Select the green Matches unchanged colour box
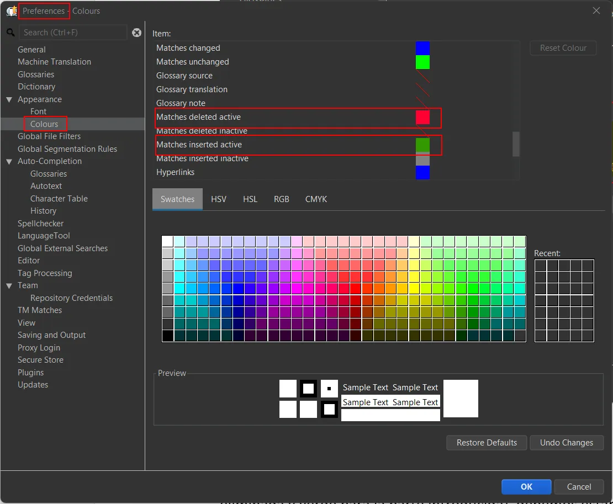The height and width of the screenshot is (504, 613). pyautogui.click(x=422, y=62)
